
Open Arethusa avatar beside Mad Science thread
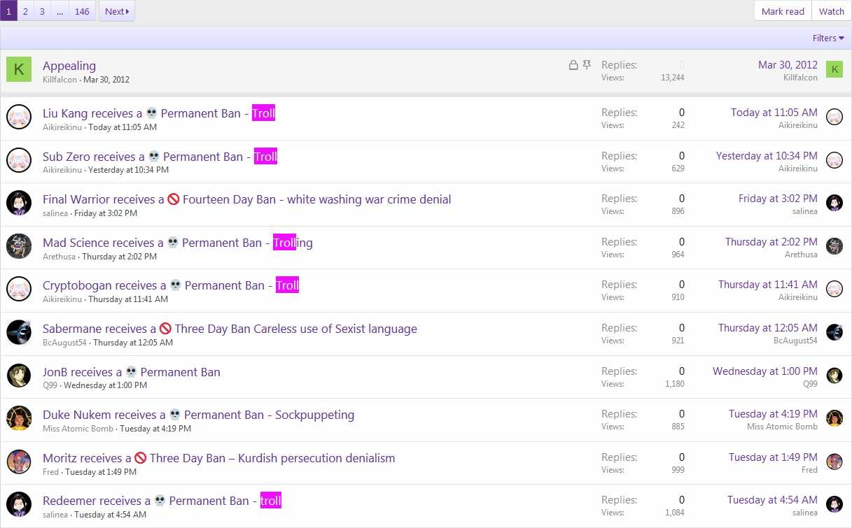pos(19,246)
